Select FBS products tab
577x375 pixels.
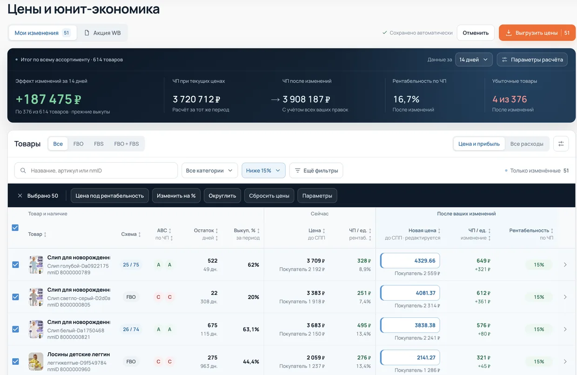point(99,144)
